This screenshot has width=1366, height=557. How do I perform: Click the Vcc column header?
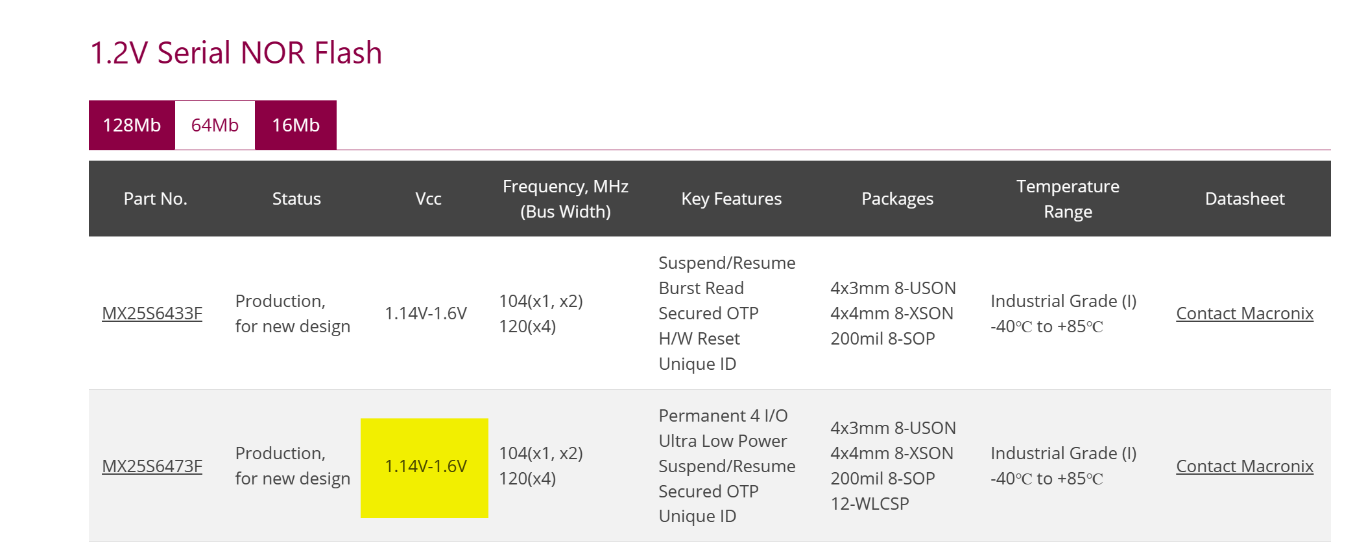(x=428, y=199)
